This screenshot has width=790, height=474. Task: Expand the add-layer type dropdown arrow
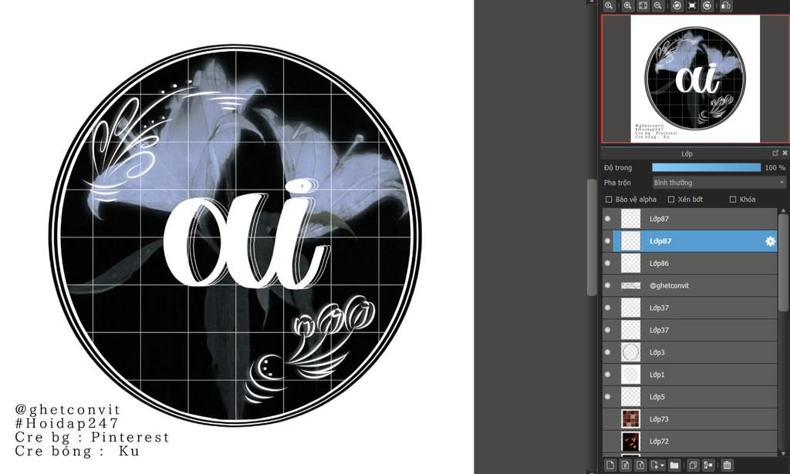[x=662, y=466]
